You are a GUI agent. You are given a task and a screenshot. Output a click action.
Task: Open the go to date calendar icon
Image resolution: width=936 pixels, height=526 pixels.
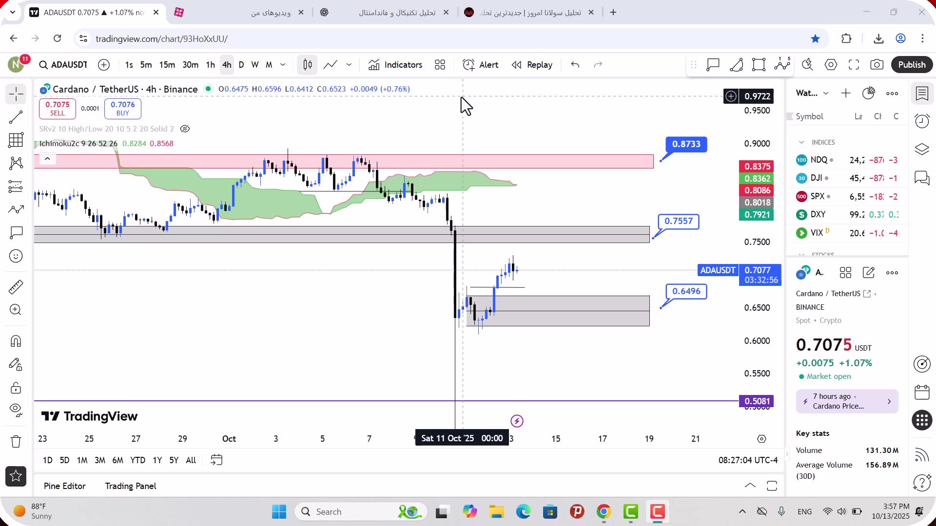216,460
